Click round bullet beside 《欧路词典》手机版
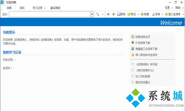The width and height of the screenshot is (185, 111). (133, 64)
